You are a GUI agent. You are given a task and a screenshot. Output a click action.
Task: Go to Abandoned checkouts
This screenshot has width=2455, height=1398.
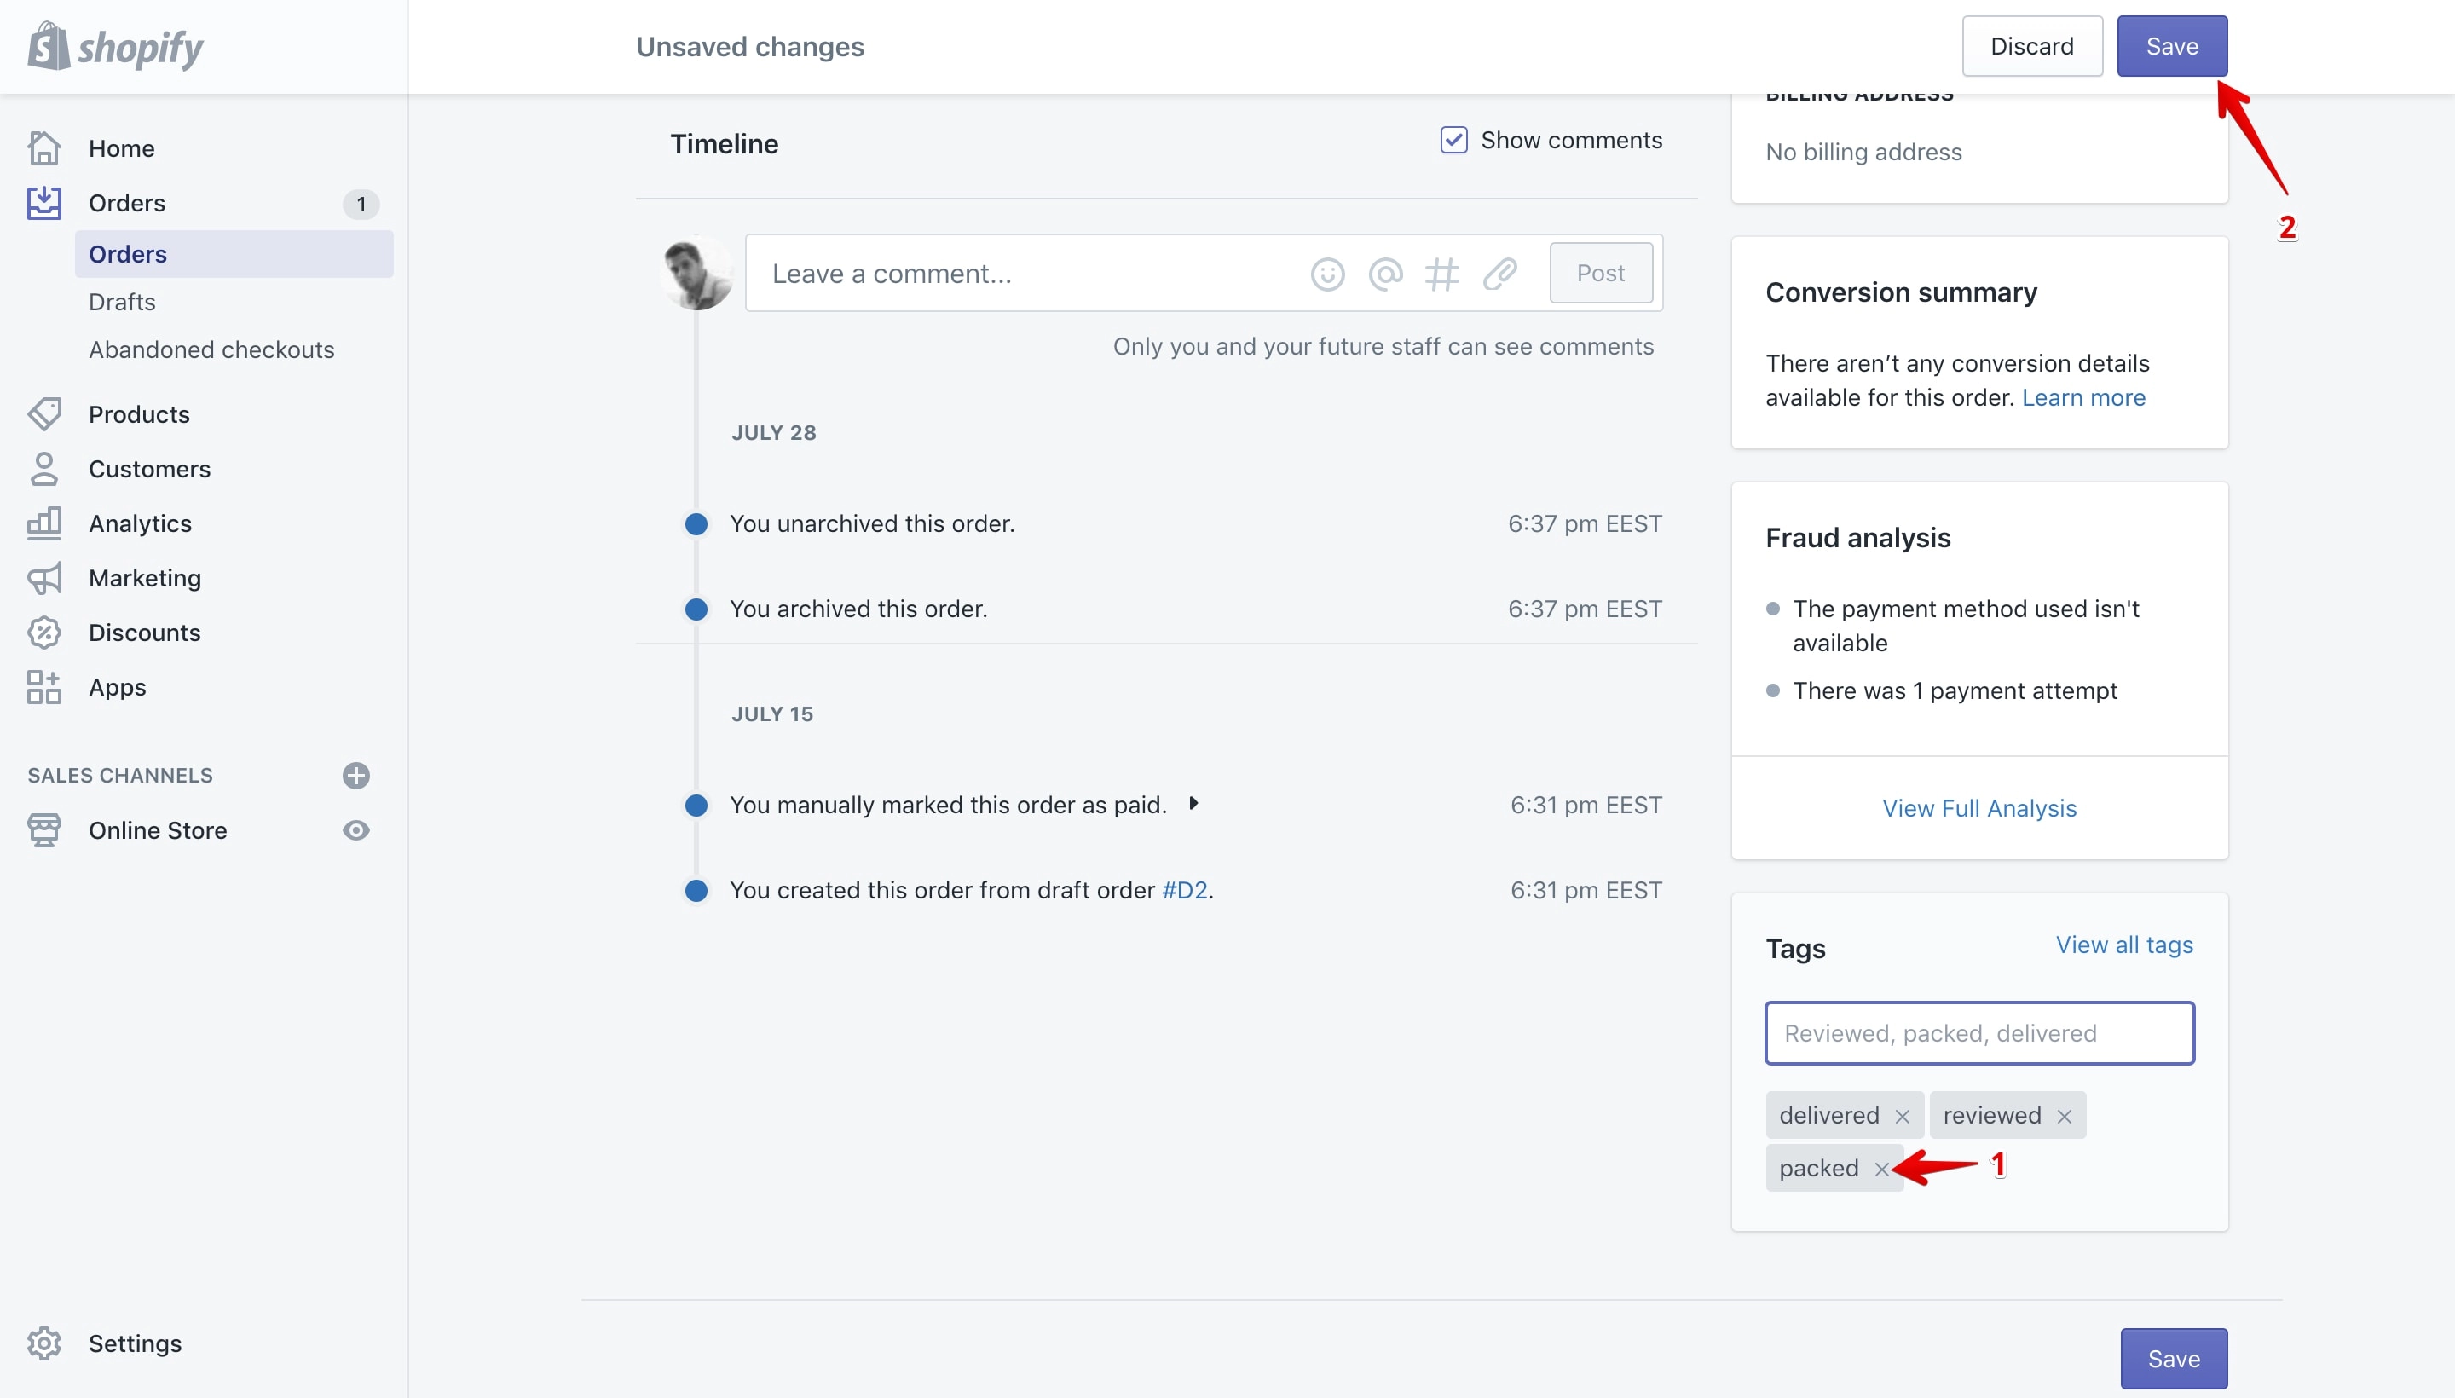pyautogui.click(x=211, y=350)
